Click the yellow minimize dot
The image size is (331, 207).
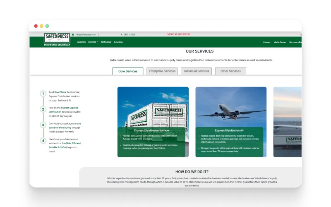pos(42,26)
